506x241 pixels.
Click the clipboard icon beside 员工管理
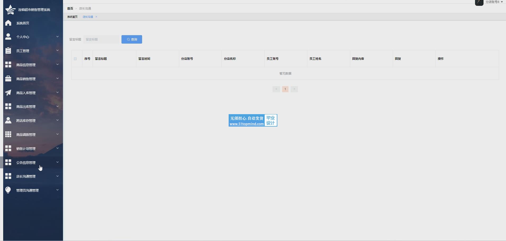pos(8,50)
